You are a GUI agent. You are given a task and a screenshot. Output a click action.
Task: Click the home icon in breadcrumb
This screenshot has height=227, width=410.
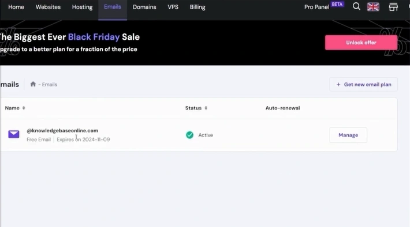click(x=33, y=84)
